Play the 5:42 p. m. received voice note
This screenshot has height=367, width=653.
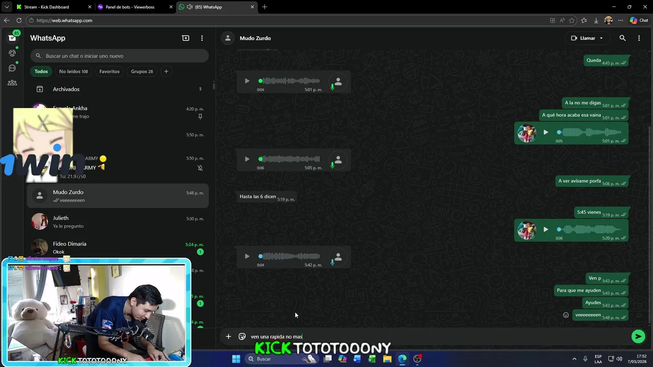coord(247,256)
